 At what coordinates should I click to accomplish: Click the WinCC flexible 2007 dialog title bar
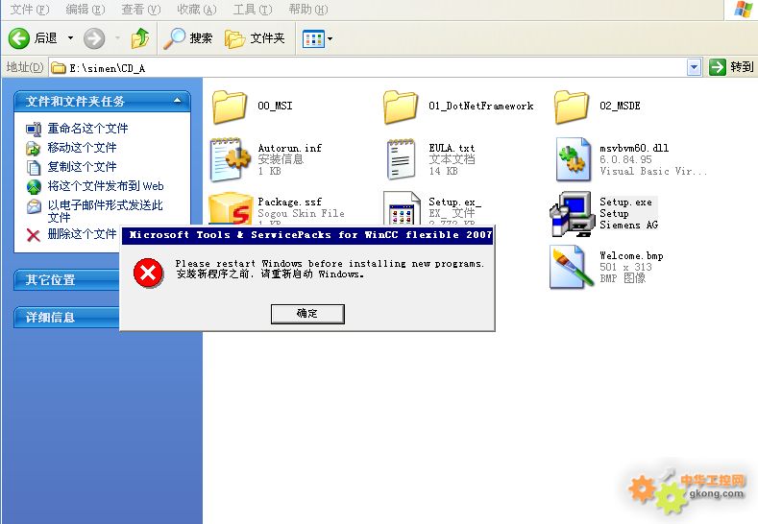(x=307, y=235)
